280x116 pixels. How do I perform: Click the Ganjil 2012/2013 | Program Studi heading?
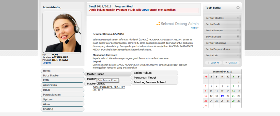[111, 6]
